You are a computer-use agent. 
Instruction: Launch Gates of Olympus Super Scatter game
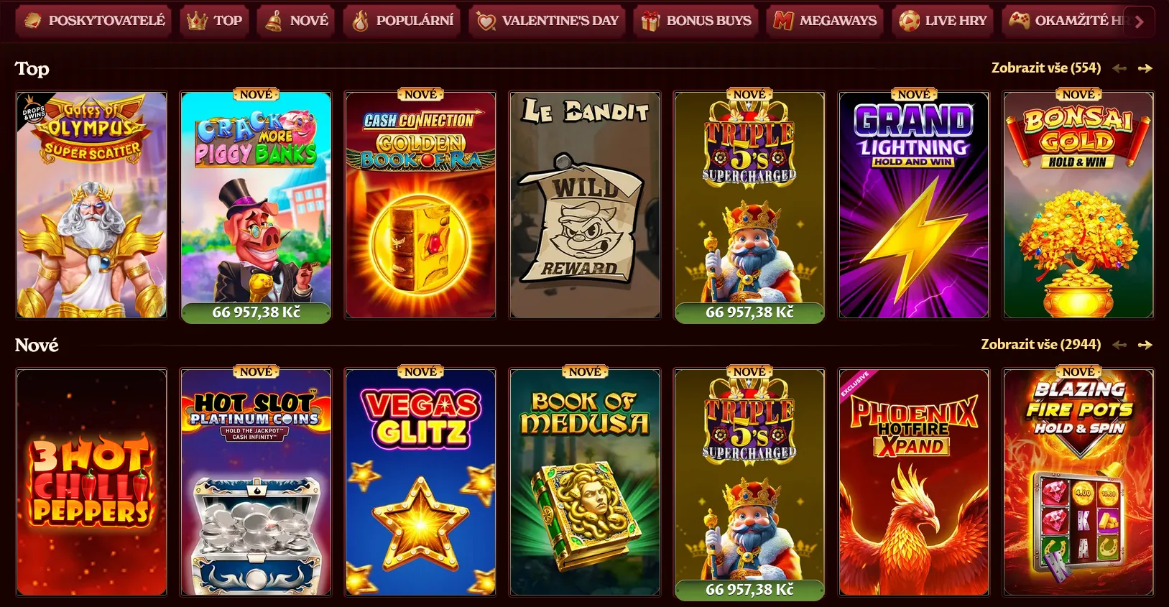point(91,205)
